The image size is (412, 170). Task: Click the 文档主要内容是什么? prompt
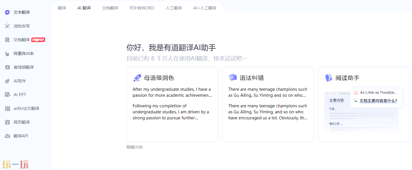tap(378, 101)
